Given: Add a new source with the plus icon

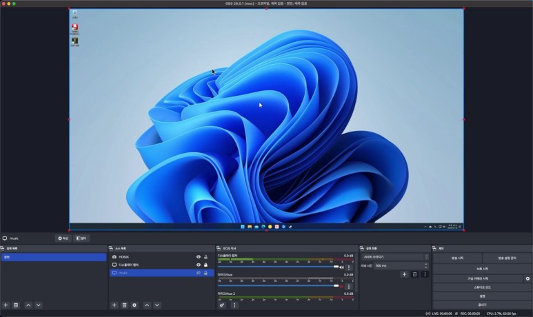Looking at the screenshot, I should point(114,305).
